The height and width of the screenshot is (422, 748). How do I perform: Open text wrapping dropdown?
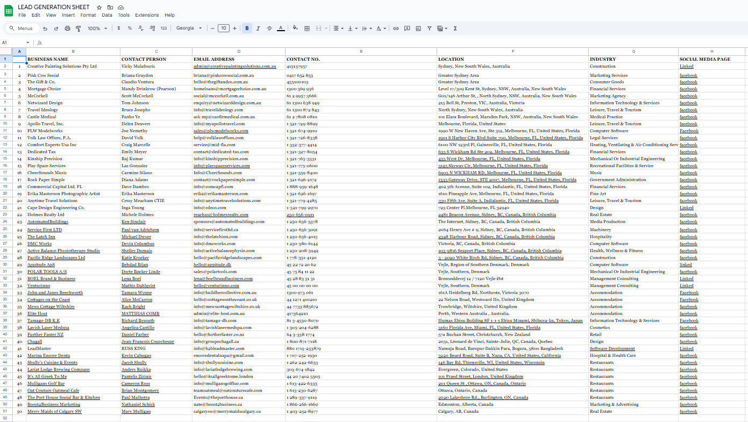pos(367,28)
